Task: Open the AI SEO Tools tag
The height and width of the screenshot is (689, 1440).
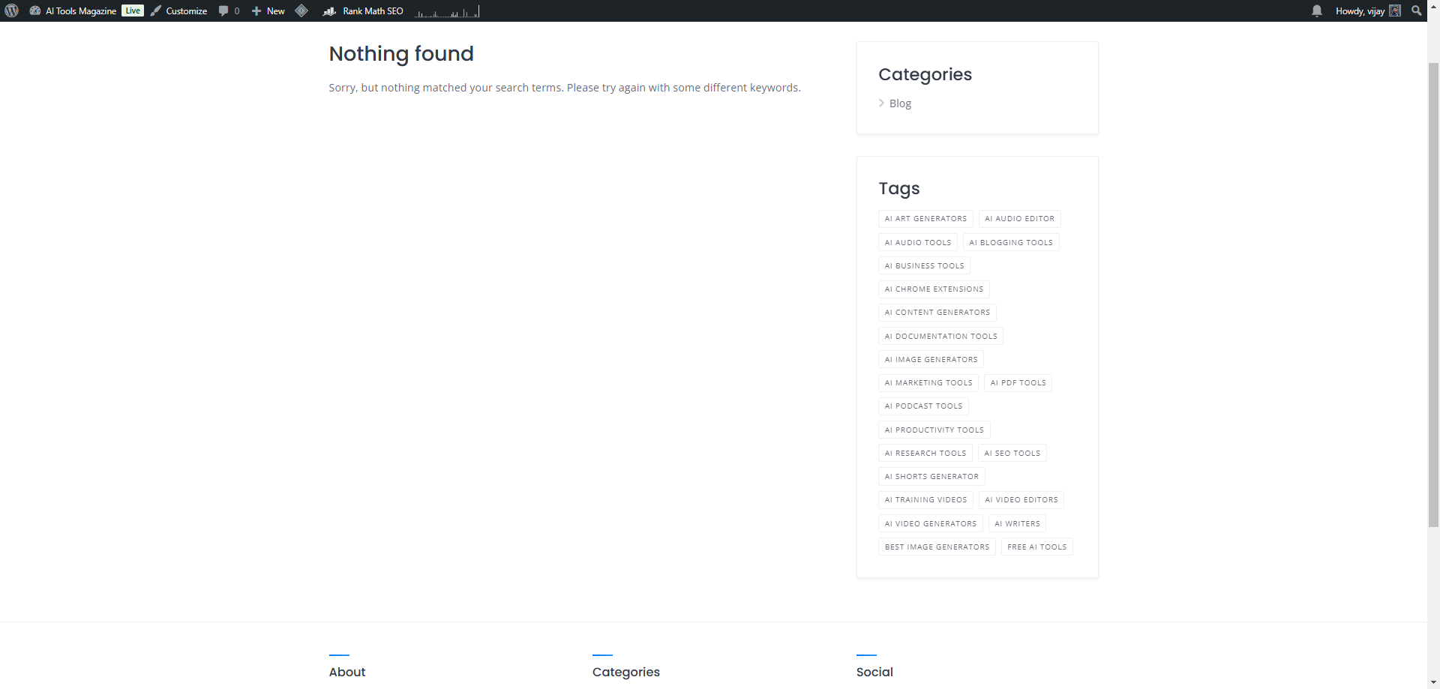Action: [1012, 453]
